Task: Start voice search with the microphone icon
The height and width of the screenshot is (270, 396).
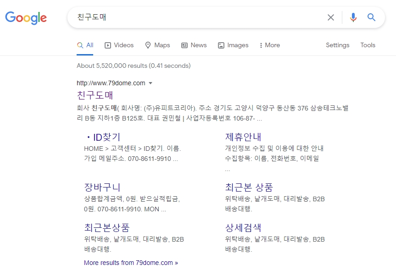Action: click(x=353, y=17)
